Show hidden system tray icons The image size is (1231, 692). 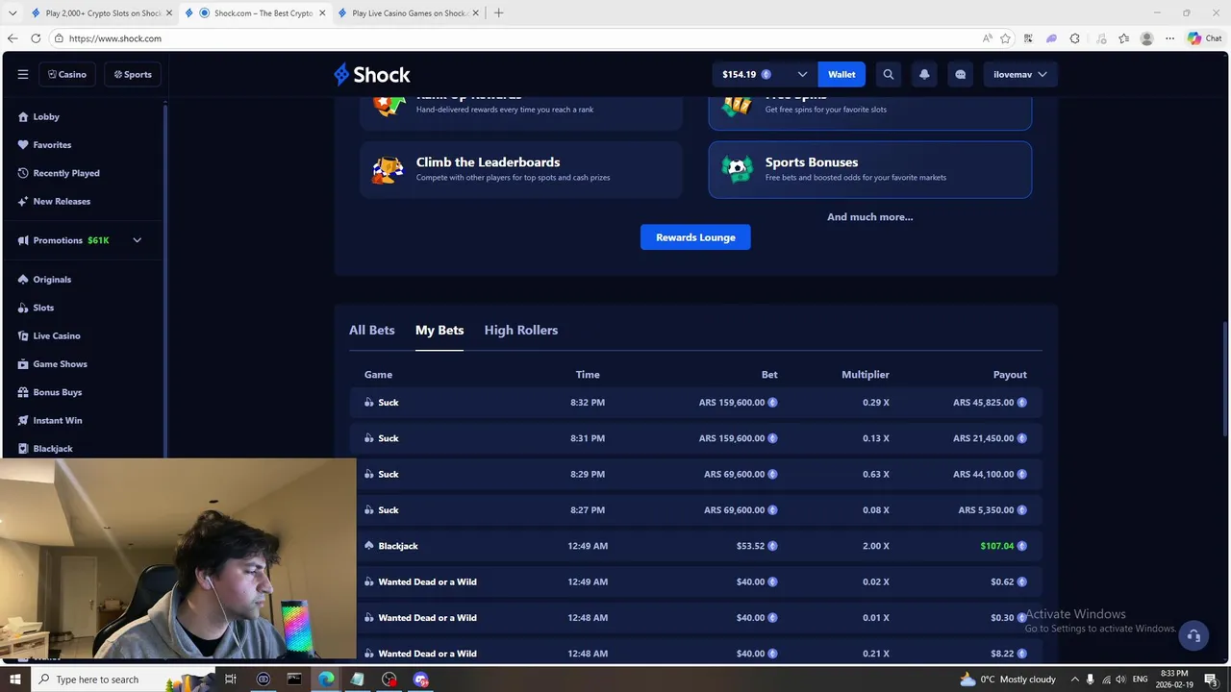(1075, 680)
